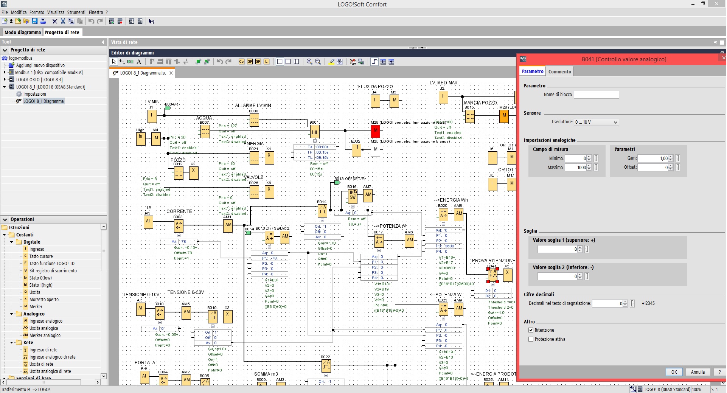Viewport: 727px width, 393px height.
Task: Click the print icon in main toolbar
Action: click(43, 21)
